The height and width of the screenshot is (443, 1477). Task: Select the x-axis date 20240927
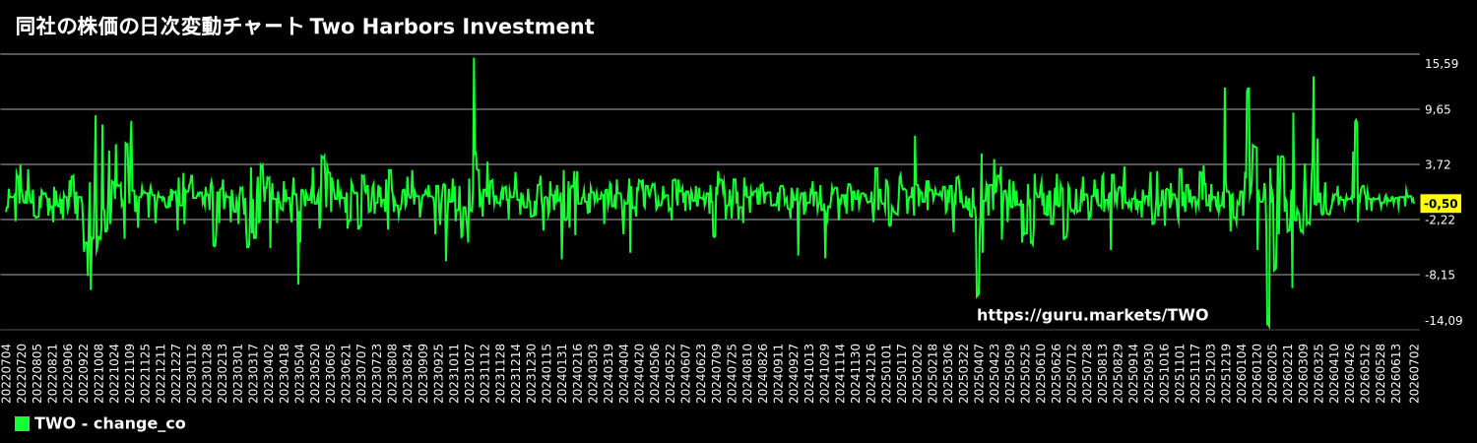794,373
